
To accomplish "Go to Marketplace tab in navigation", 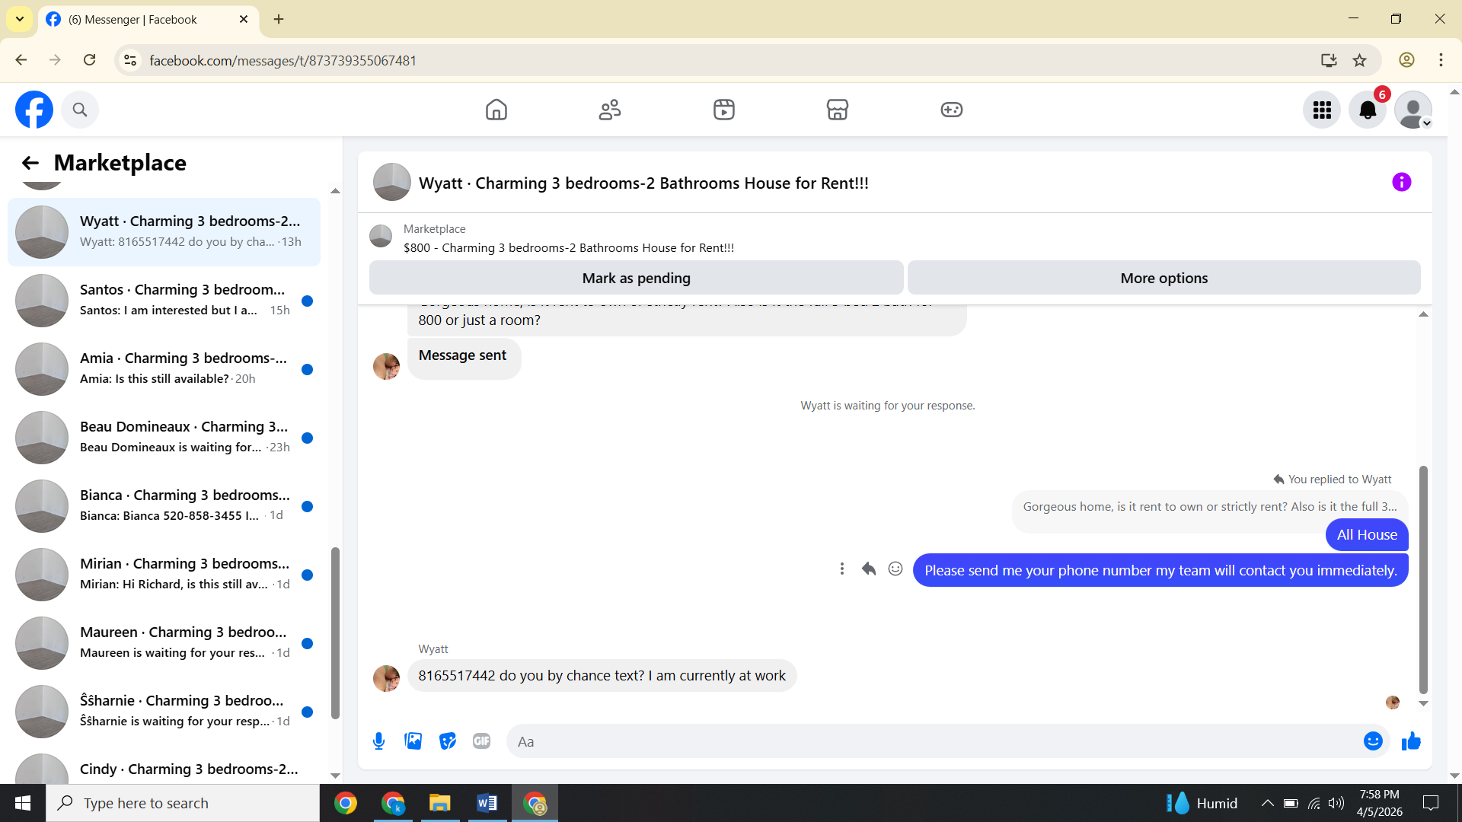I will click(837, 110).
